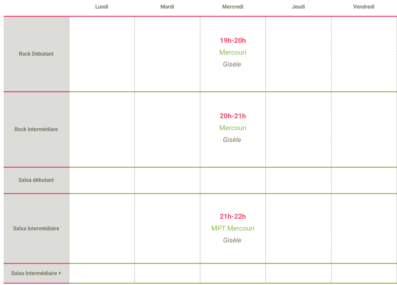Click the 19h-20h time slot

click(x=233, y=41)
